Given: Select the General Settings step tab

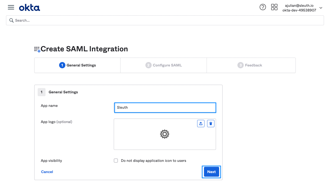Looking at the screenshot, I should pos(77,65).
